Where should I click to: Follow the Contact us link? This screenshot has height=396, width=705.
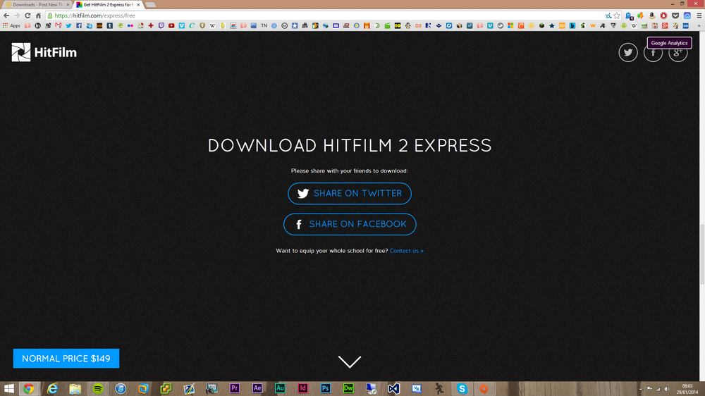tap(407, 251)
